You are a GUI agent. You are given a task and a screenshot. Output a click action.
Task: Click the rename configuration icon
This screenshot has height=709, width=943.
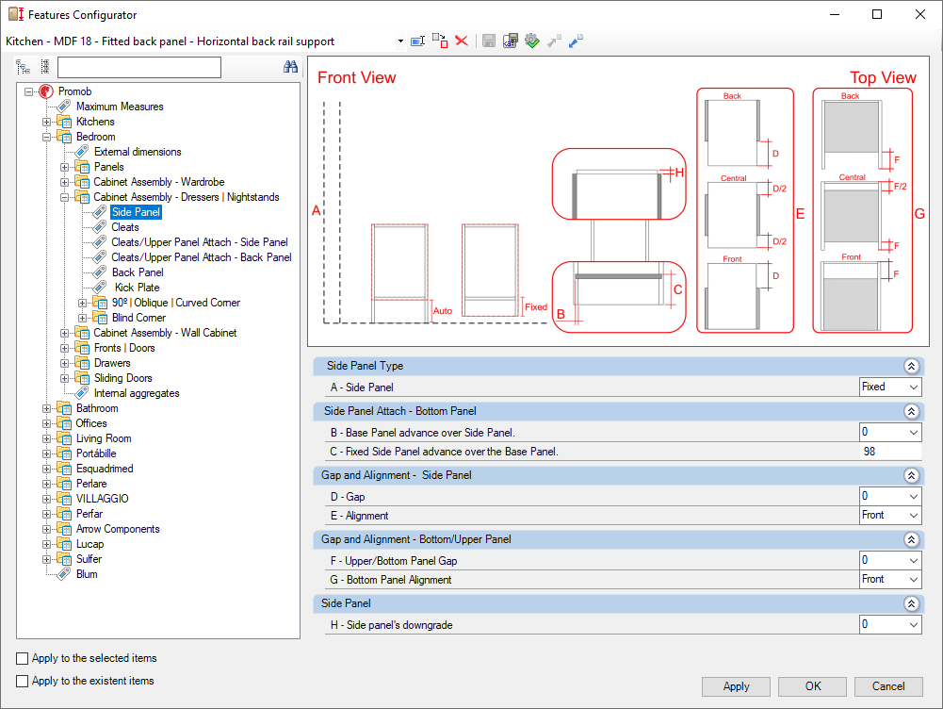pos(418,41)
